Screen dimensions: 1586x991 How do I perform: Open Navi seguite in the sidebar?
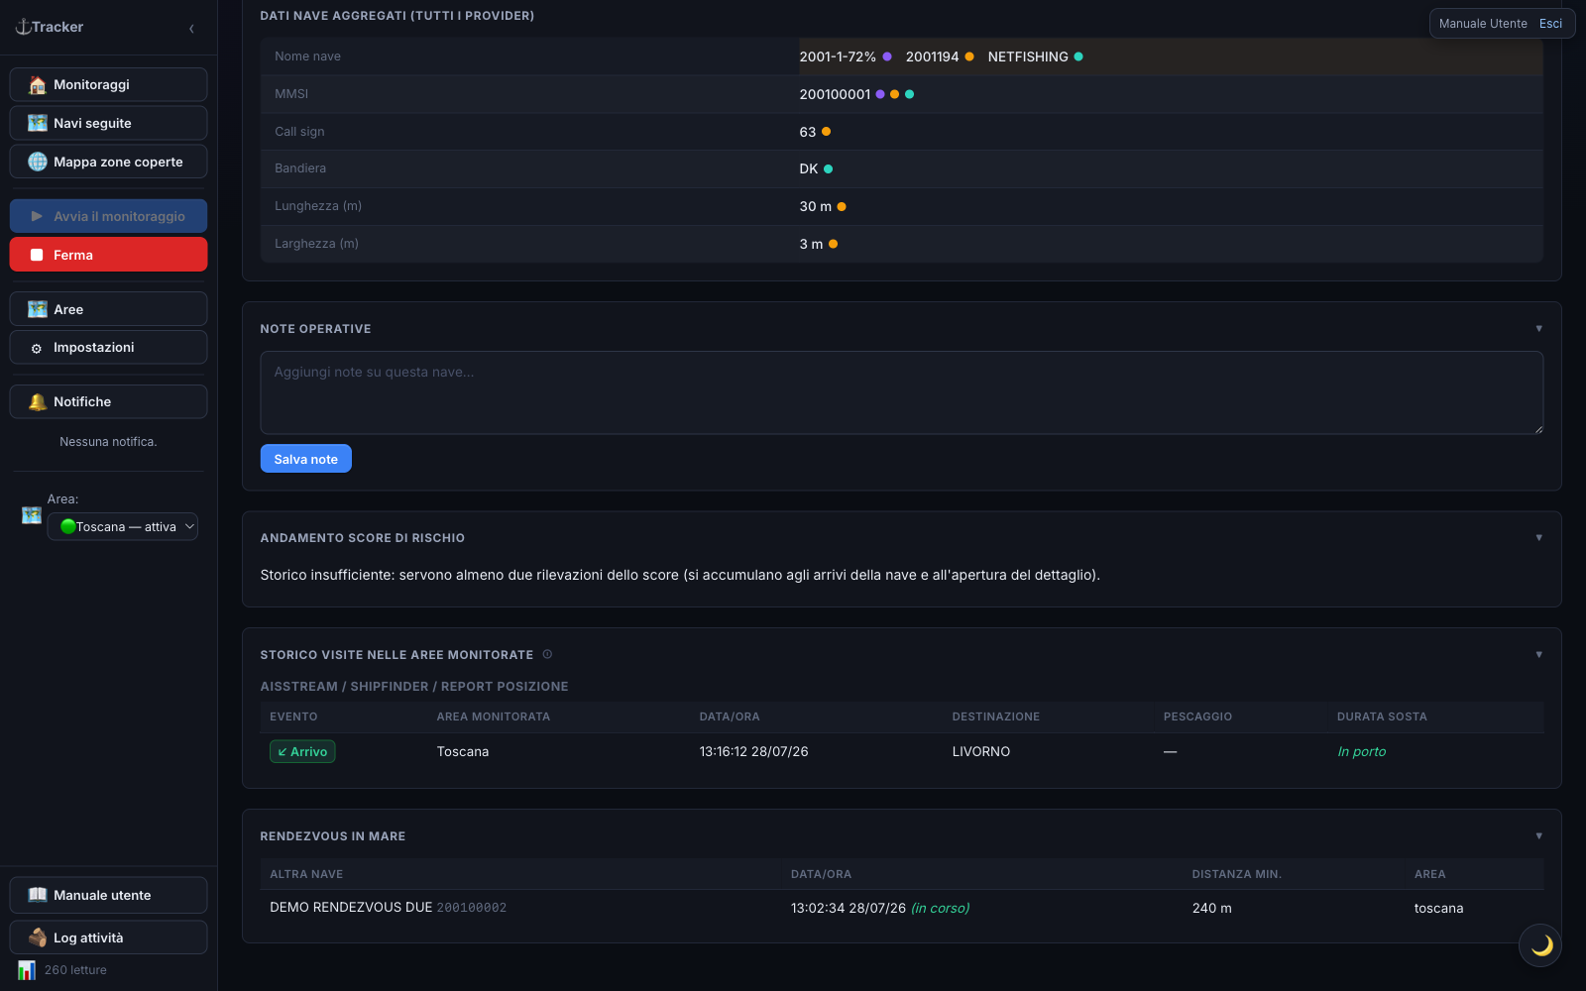pyautogui.click(x=109, y=123)
